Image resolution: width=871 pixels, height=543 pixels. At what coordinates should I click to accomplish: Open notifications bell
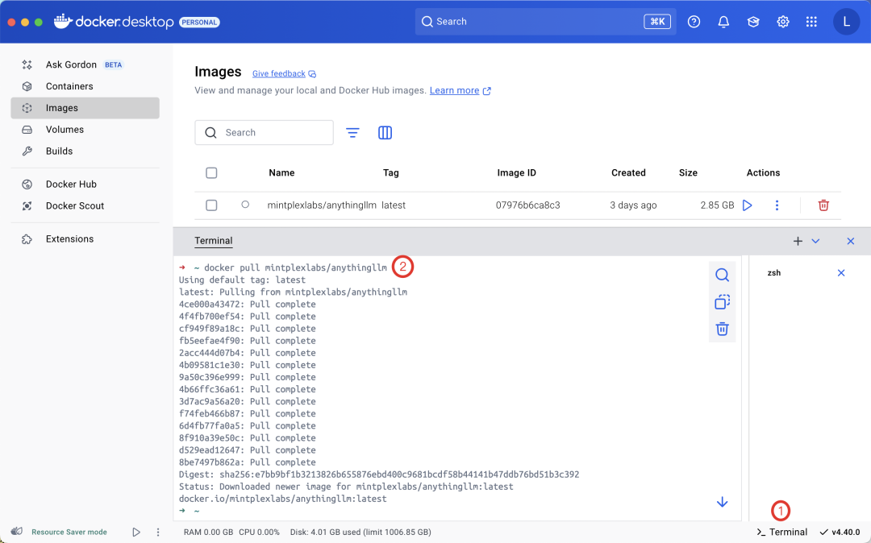pos(723,22)
